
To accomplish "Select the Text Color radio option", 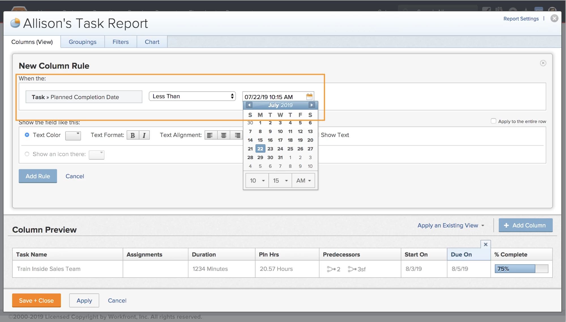I will click(27, 135).
